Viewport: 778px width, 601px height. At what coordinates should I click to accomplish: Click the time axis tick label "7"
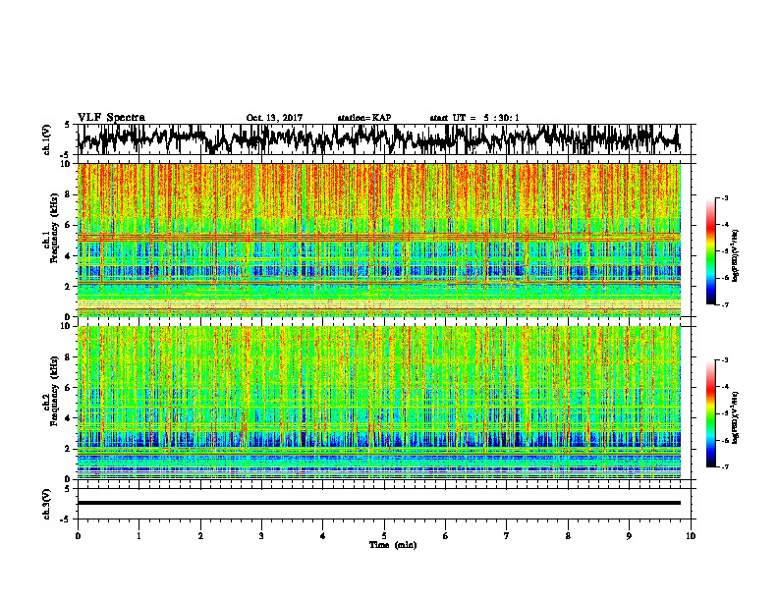pos(507,536)
